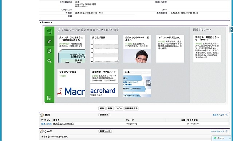This screenshot has width=233, height=141.
Task: Open the linked notes chain icon in sidebar
Action: 50,41
